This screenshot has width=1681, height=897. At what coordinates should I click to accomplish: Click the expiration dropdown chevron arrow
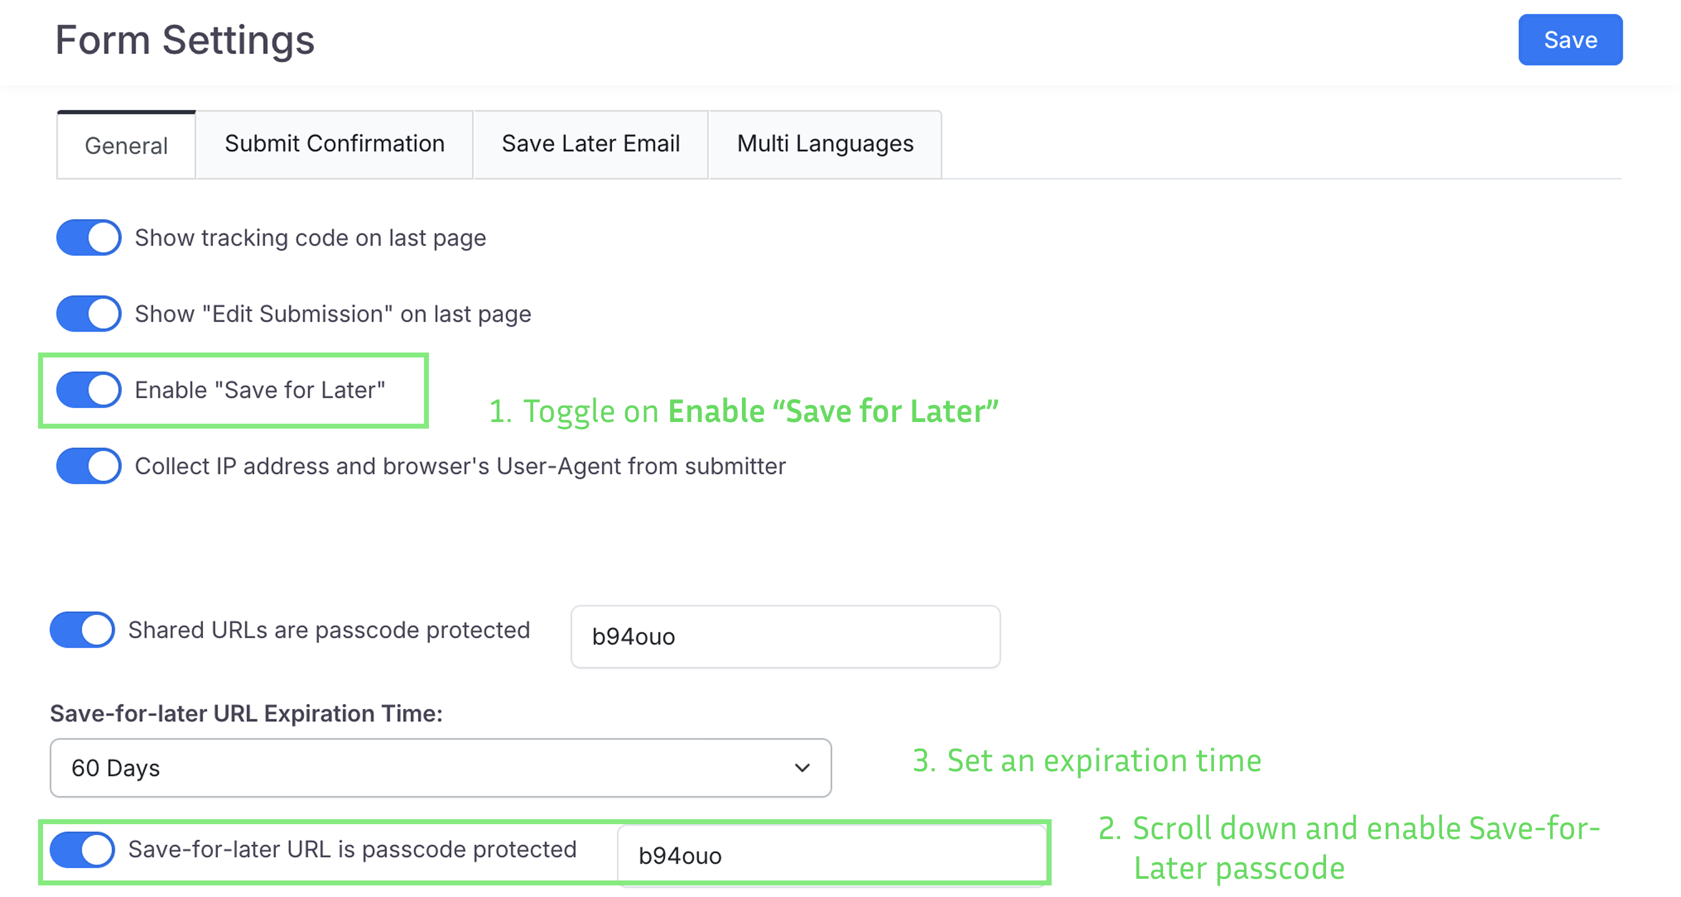(x=802, y=768)
